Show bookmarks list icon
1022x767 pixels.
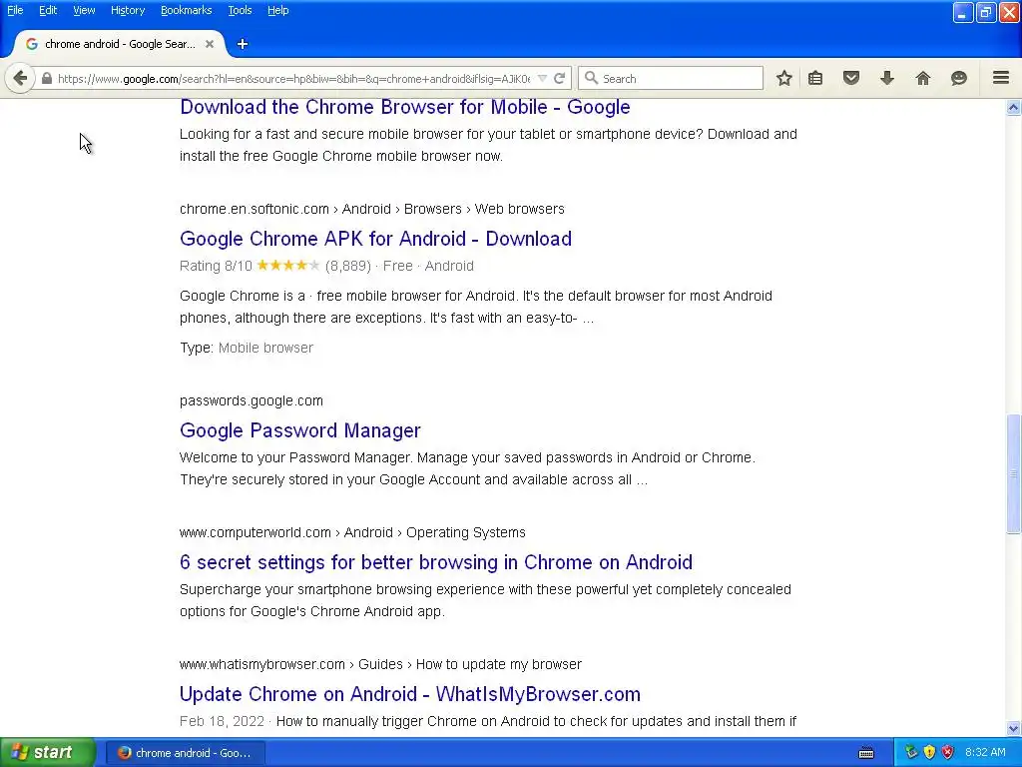click(815, 78)
